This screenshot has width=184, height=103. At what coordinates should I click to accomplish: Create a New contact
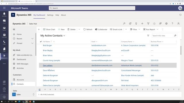point(61,29)
